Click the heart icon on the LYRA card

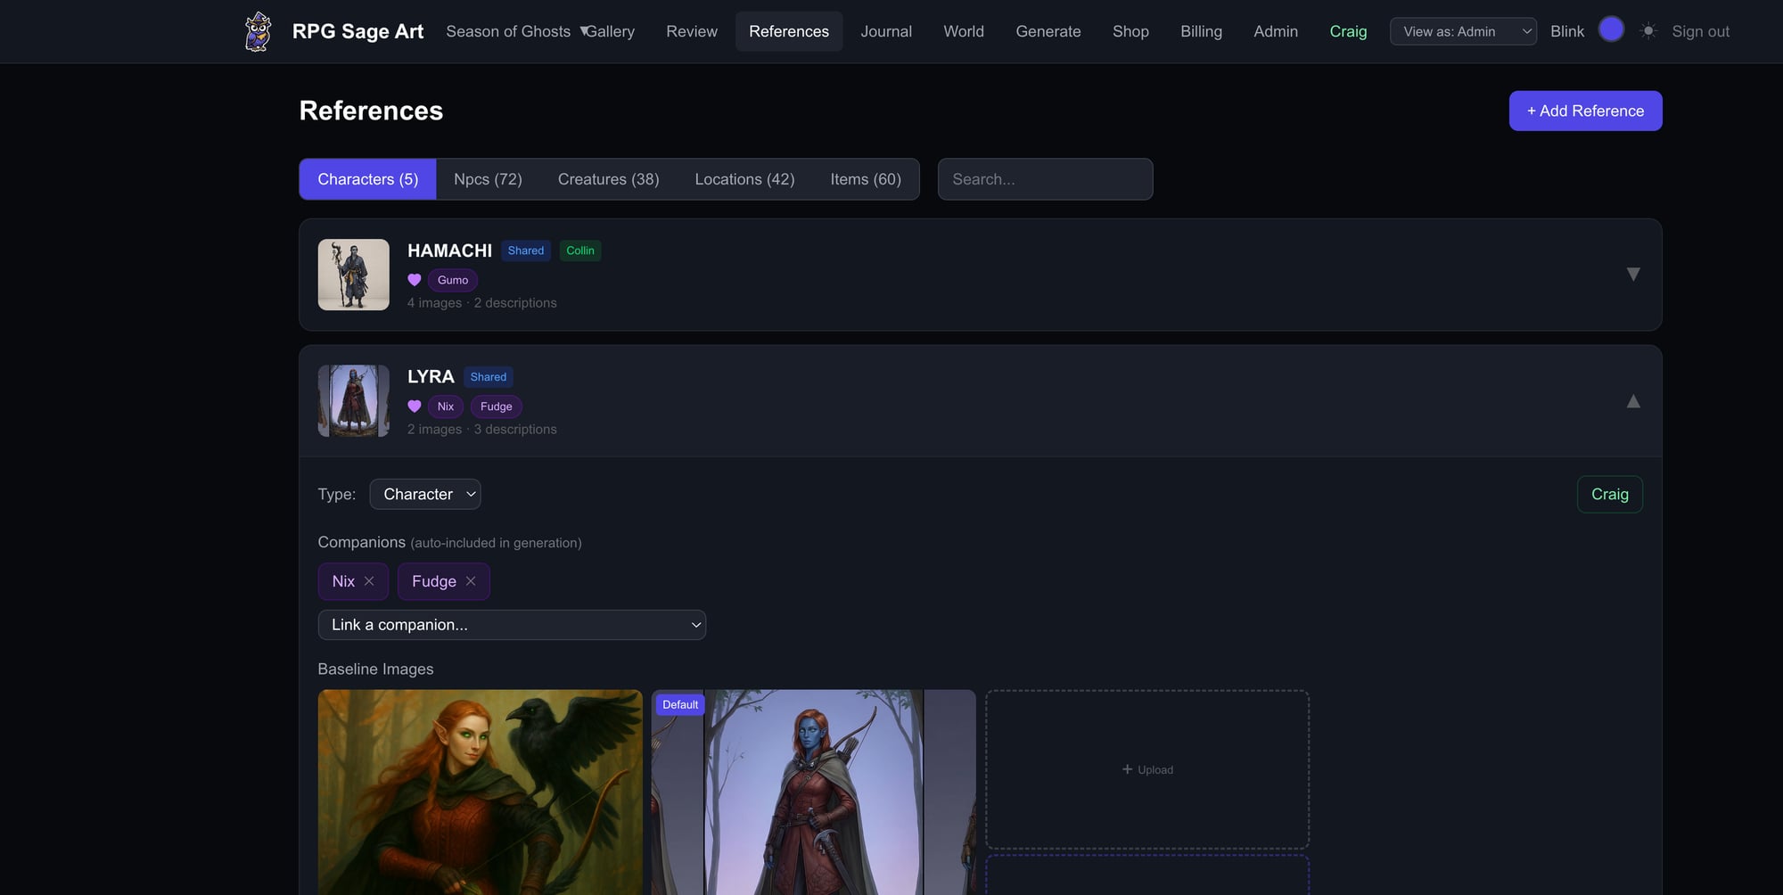pos(414,406)
